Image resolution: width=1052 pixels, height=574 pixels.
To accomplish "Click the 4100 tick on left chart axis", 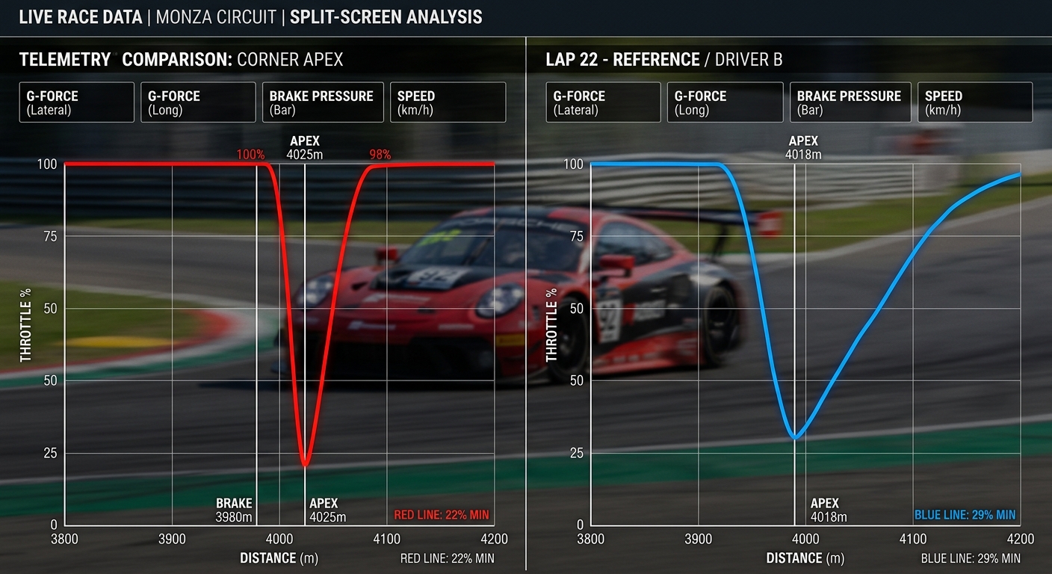I will click(387, 540).
